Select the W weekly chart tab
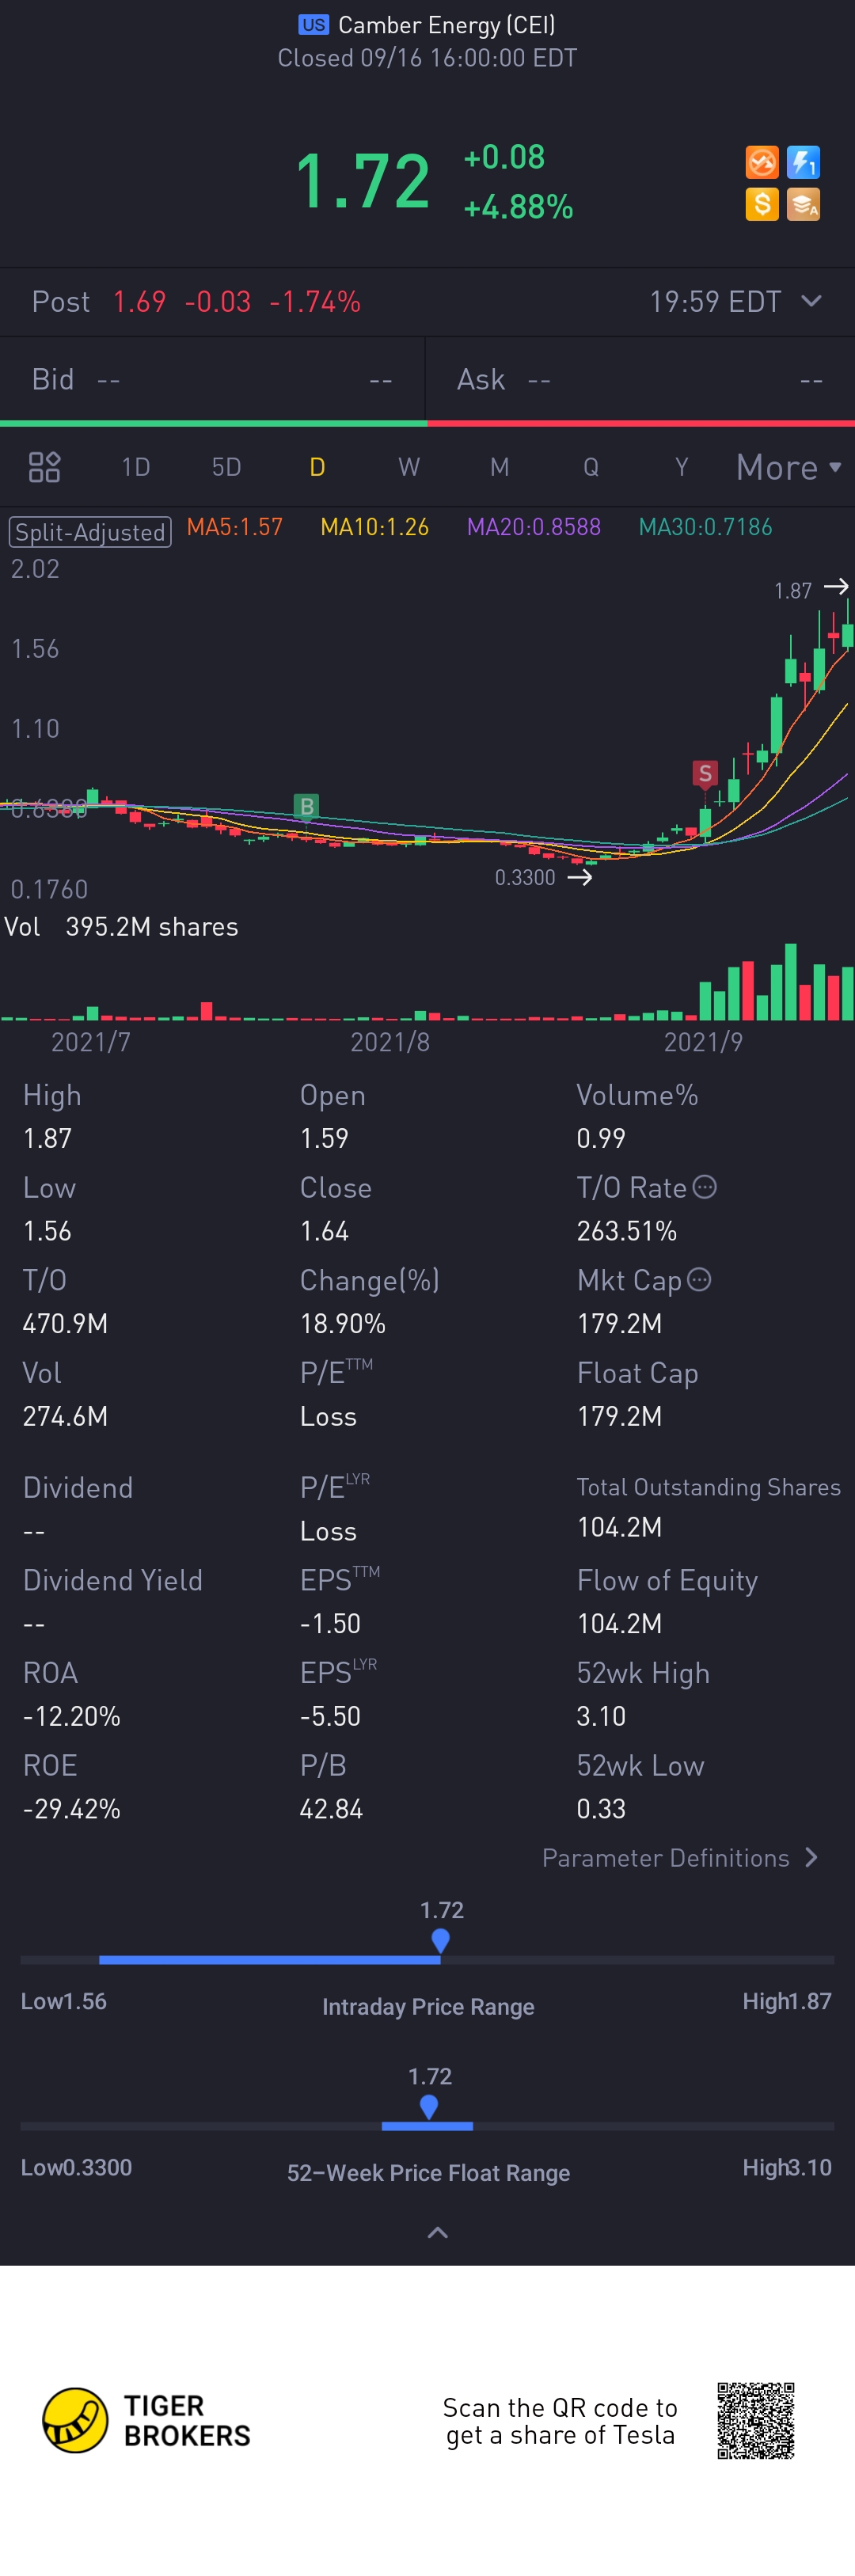The width and height of the screenshot is (855, 2576). 408,467
